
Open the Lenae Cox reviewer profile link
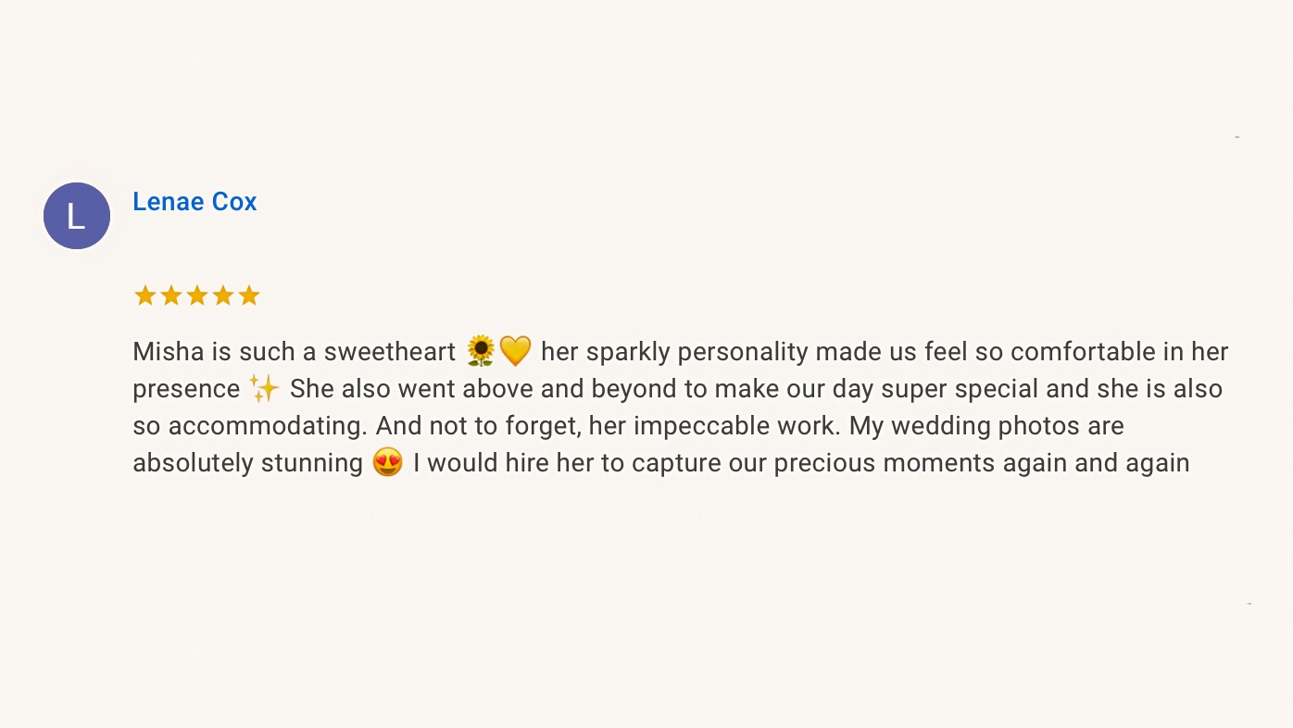click(x=195, y=202)
